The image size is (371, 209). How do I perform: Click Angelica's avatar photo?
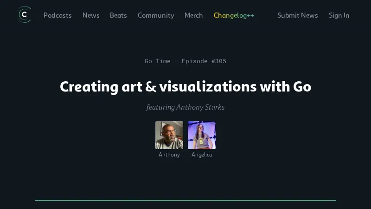202,135
